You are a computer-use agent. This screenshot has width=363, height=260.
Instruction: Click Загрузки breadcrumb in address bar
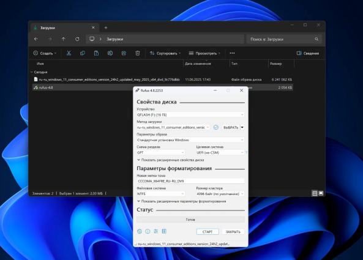pos(115,39)
